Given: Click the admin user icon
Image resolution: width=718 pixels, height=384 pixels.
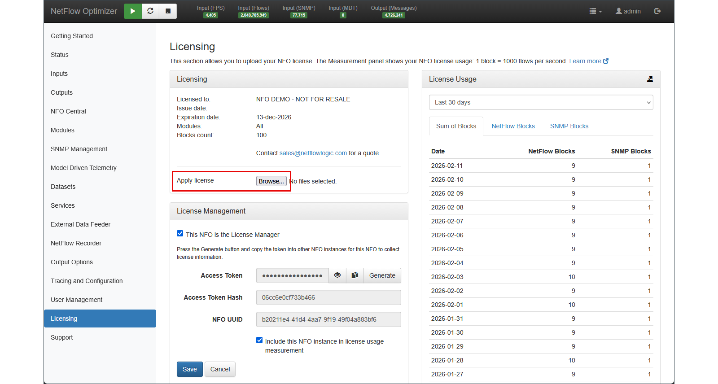Looking at the screenshot, I should click(619, 11).
